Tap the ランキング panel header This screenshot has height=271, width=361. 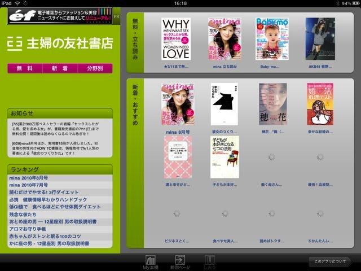tap(60, 169)
